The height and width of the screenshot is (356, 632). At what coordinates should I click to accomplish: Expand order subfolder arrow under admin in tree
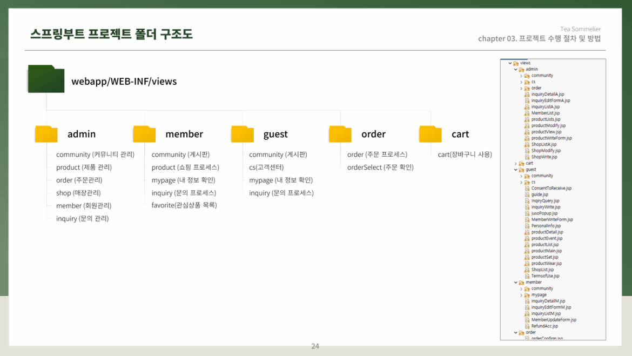click(521, 88)
